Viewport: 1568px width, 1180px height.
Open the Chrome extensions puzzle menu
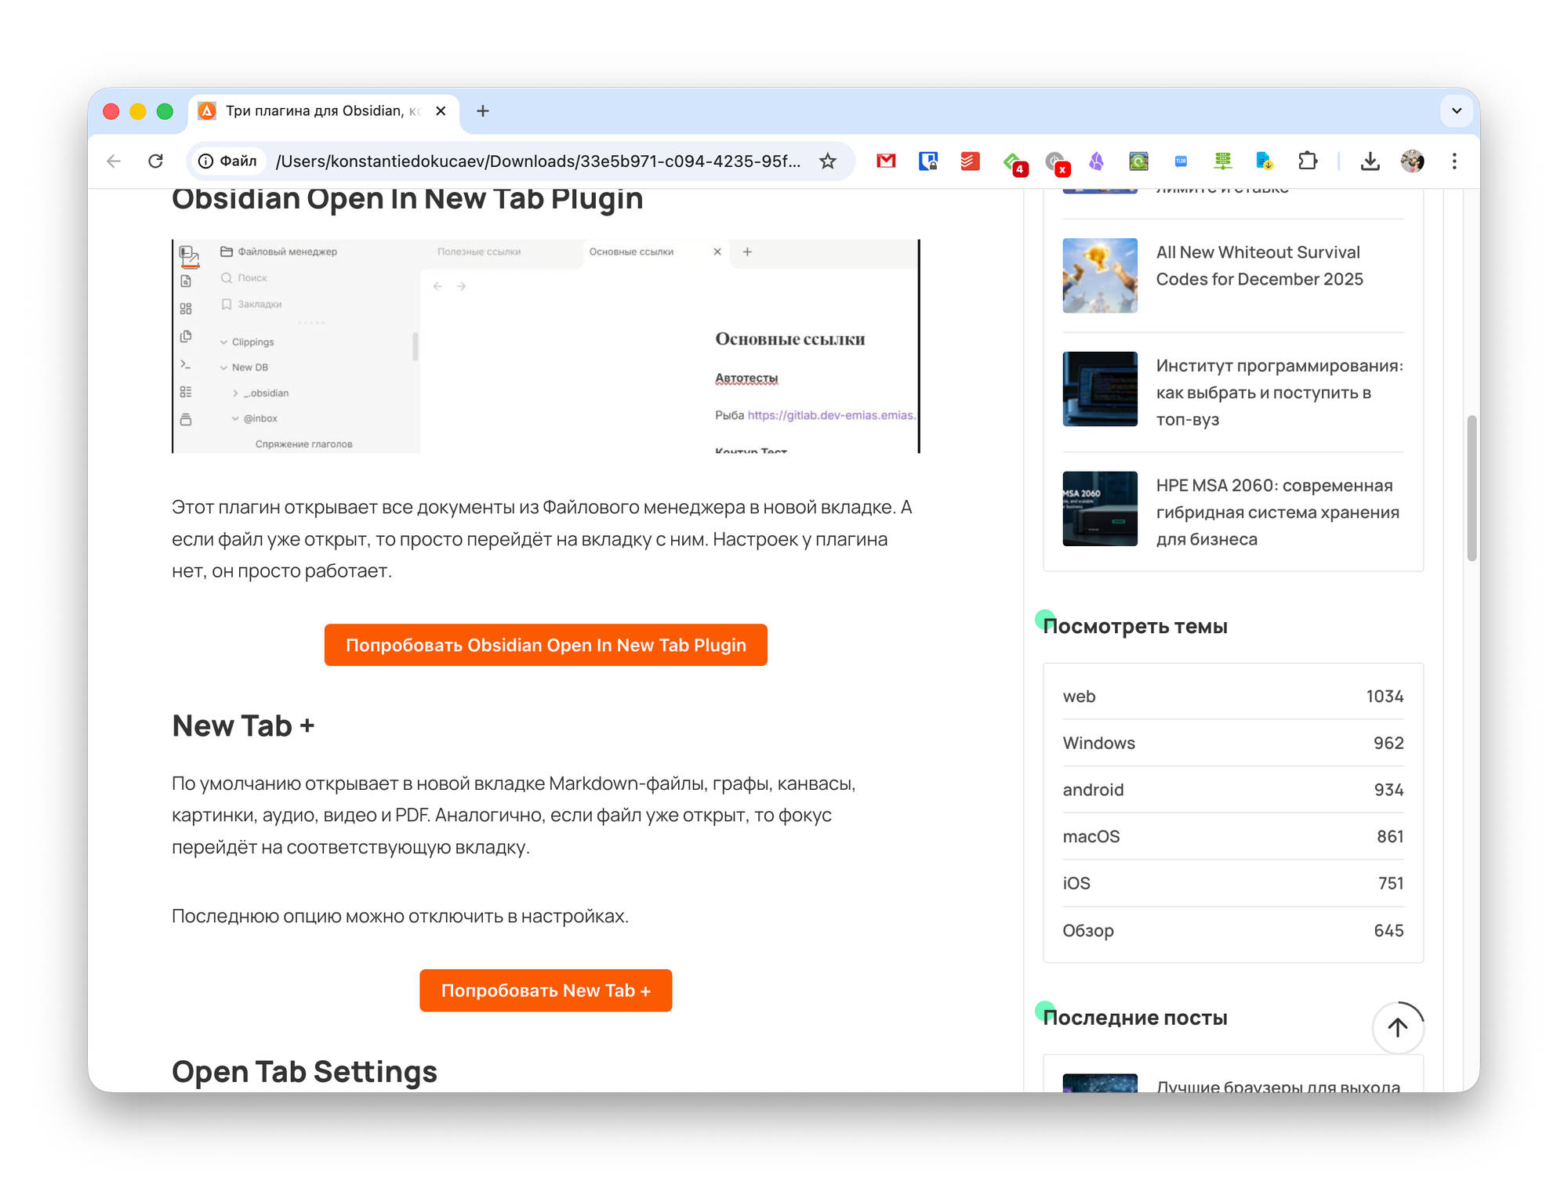[1307, 161]
